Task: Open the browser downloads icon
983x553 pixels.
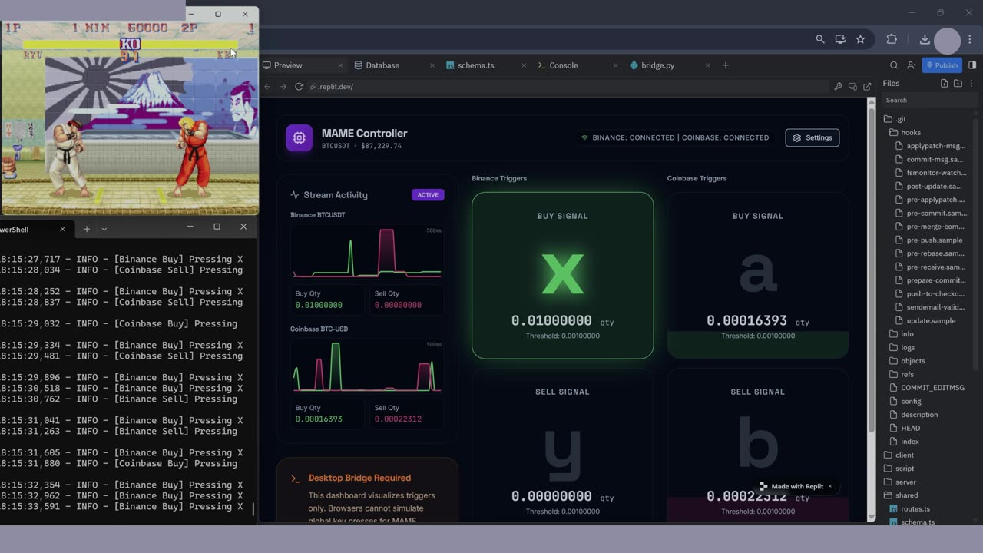Action: [x=925, y=39]
